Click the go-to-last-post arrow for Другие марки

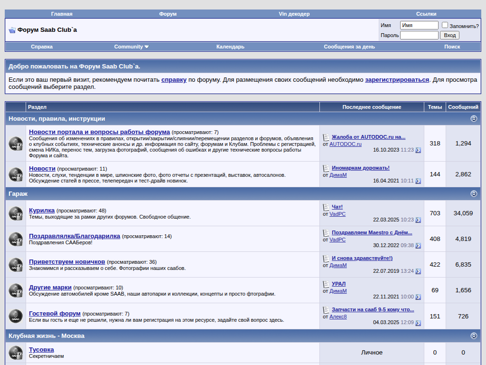(x=418, y=297)
